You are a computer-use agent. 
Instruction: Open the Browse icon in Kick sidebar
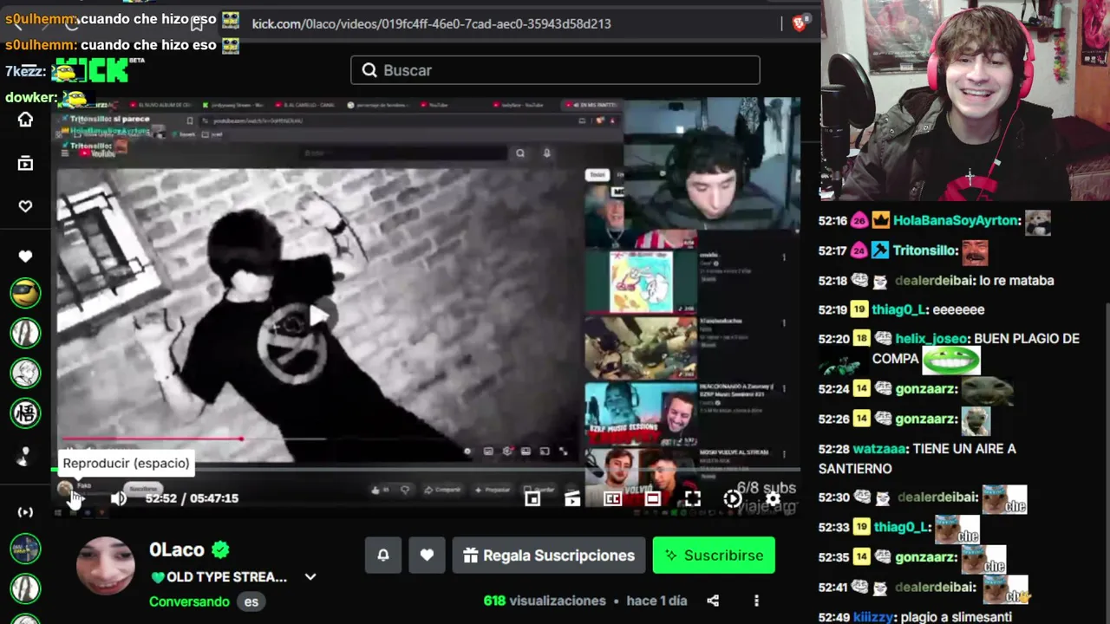25,163
